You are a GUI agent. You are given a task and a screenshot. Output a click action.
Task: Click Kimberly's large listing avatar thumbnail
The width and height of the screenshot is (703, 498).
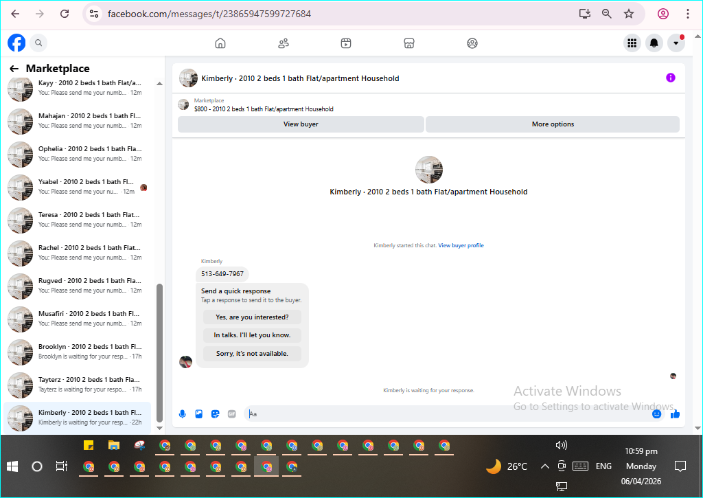click(x=429, y=170)
